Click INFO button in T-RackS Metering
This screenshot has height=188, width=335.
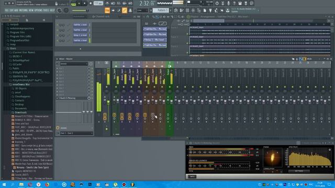(x=192, y=177)
